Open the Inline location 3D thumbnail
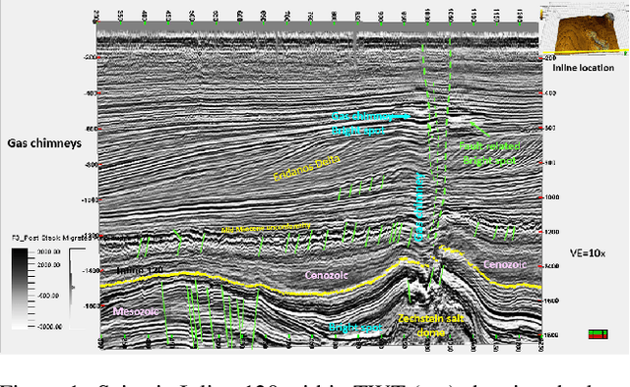This screenshot has width=630, height=387. pyautogui.click(x=585, y=28)
